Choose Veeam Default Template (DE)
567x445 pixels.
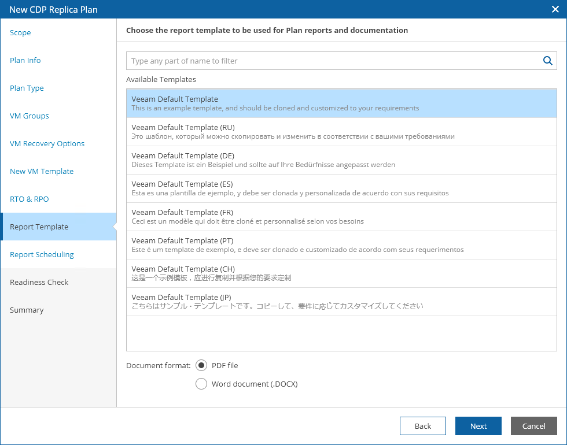click(x=341, y=160)
